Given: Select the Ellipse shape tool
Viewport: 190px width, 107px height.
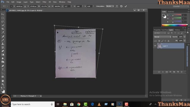Looking at the screenshot, I should pyautogui.click(x=3, y=77).
